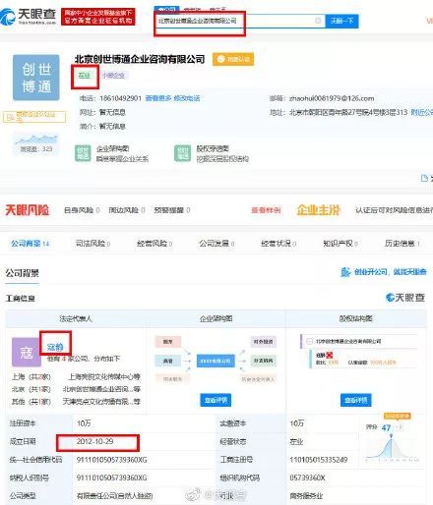The width and height of the screenshot is (433, 505).
Task: Switch to the 知识产权 tab
Action: [340, 244]
